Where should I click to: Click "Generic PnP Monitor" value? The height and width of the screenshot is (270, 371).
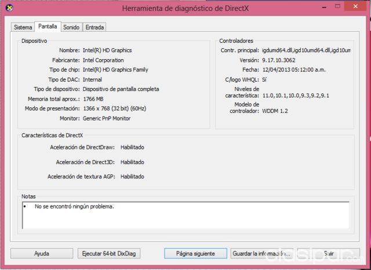[x=107, y=118]
